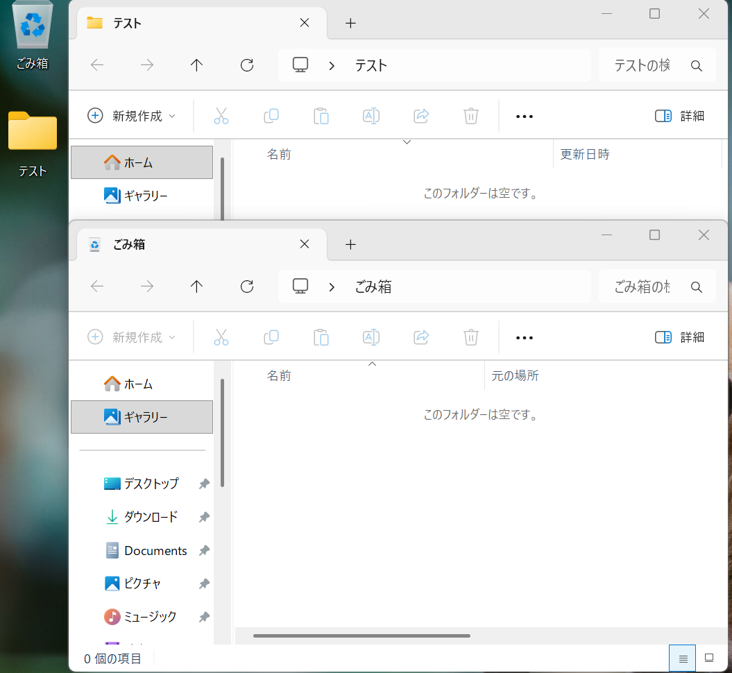Click Cut scissors icon in テスト window

[x=221, y=116]
